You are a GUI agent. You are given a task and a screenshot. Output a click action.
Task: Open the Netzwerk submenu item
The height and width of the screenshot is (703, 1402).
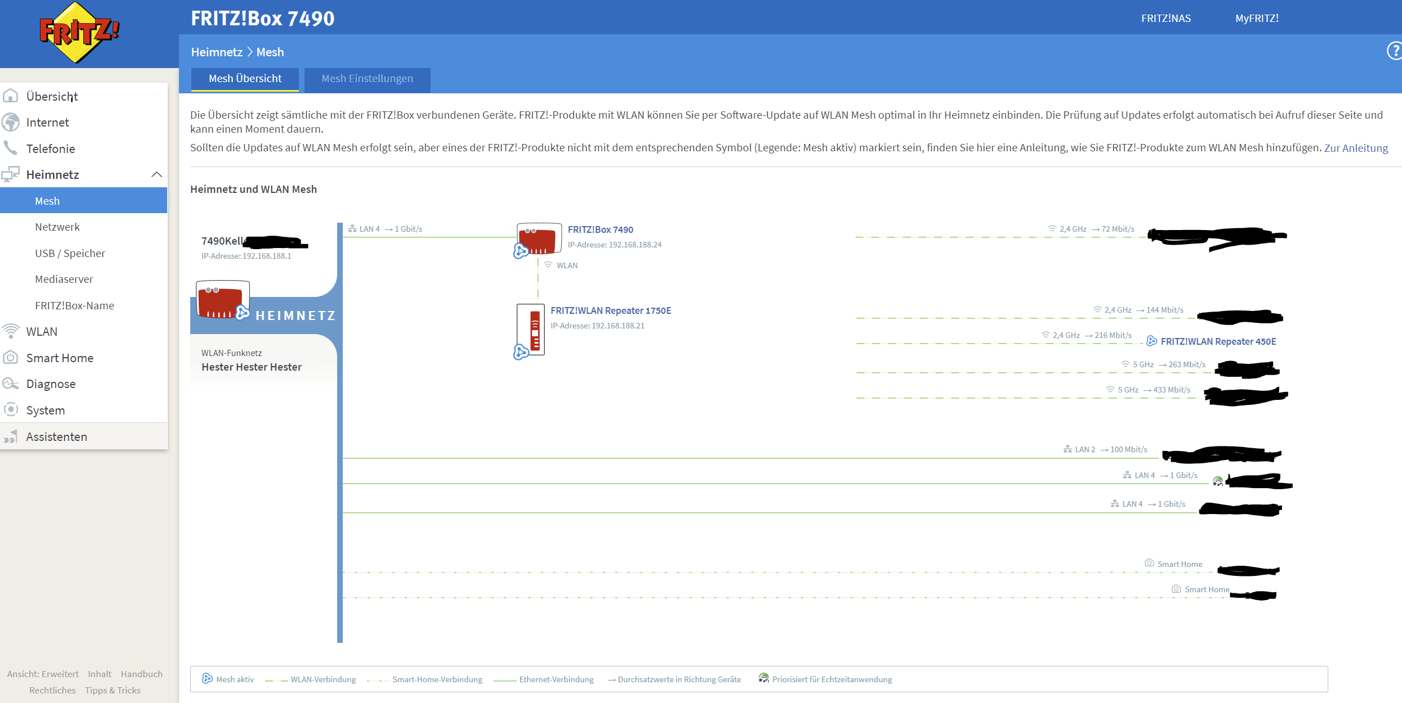point(57,227)
